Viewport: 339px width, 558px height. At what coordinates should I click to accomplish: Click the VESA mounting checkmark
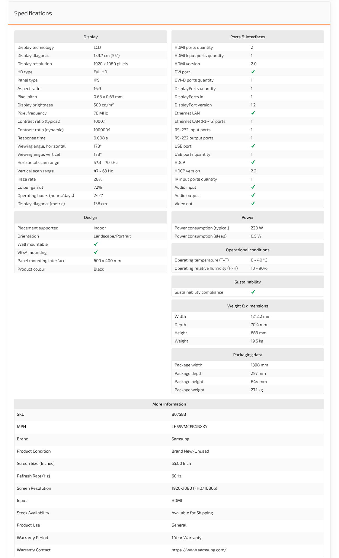point(96,252)
